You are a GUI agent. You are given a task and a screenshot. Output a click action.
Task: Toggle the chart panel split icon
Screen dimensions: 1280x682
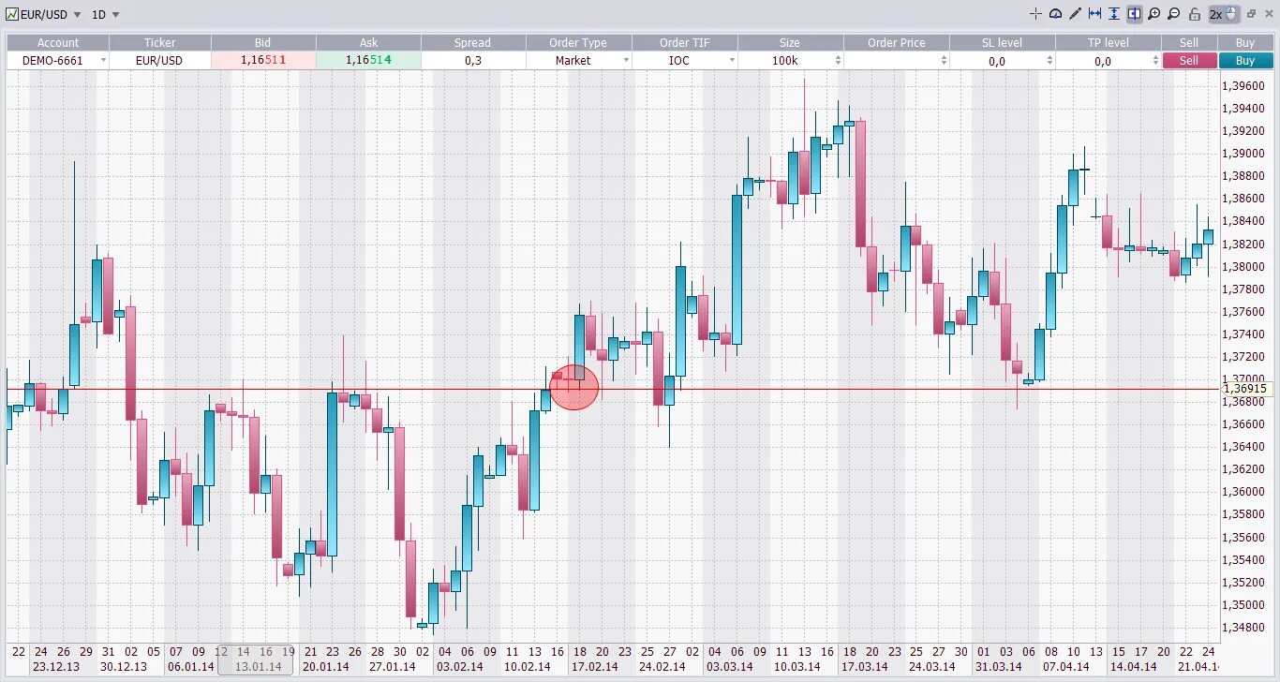pyautogui.click(x=1135, y=13)
